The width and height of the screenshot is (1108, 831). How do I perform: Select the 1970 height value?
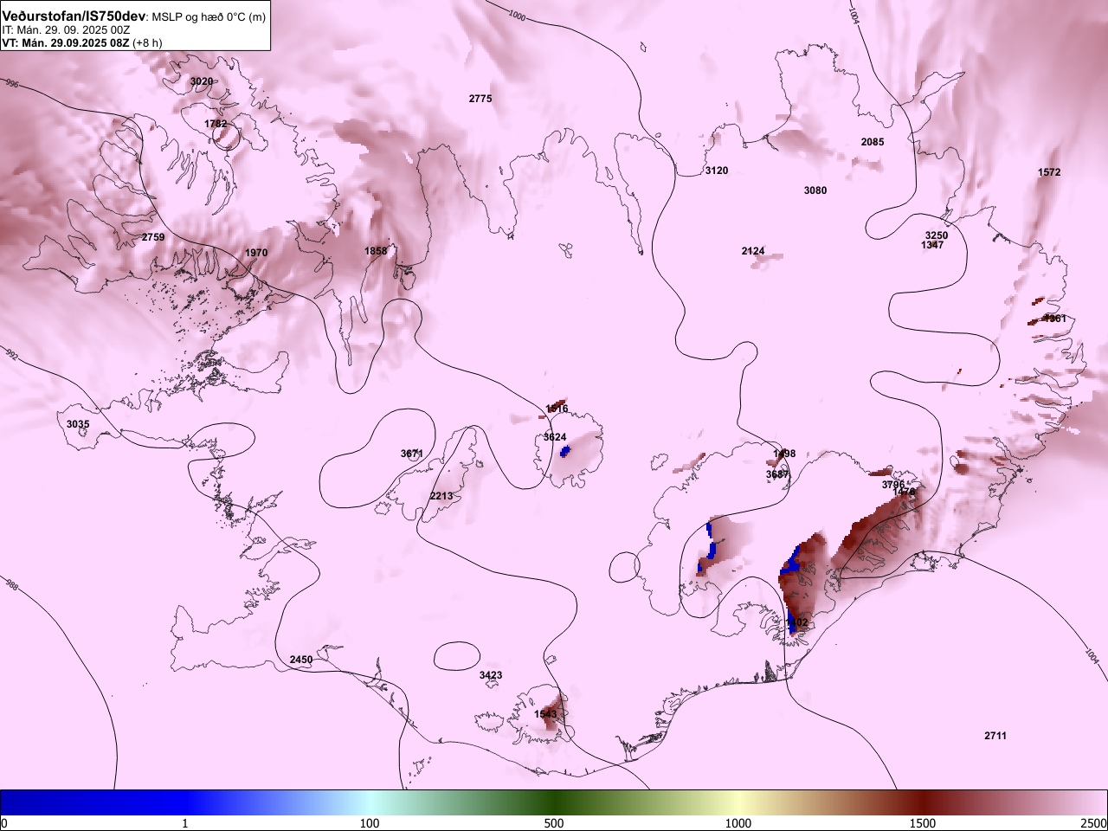[x=256, y=253]
